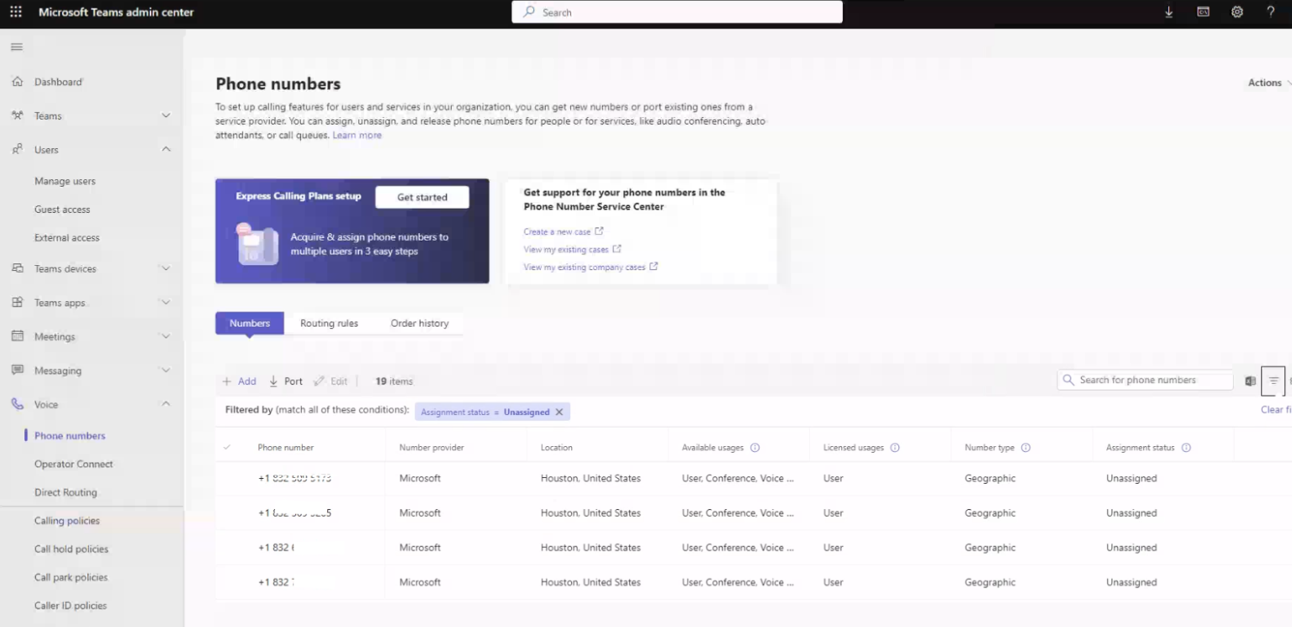This screenshot has width=1292, height=627.
Task: Click Clear filters above the table
Action: [1275, 409]
